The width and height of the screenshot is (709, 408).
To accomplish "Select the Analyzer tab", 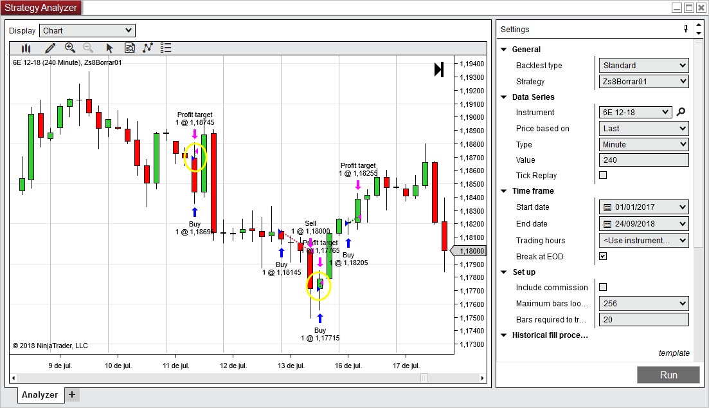I will click(40, 394).
